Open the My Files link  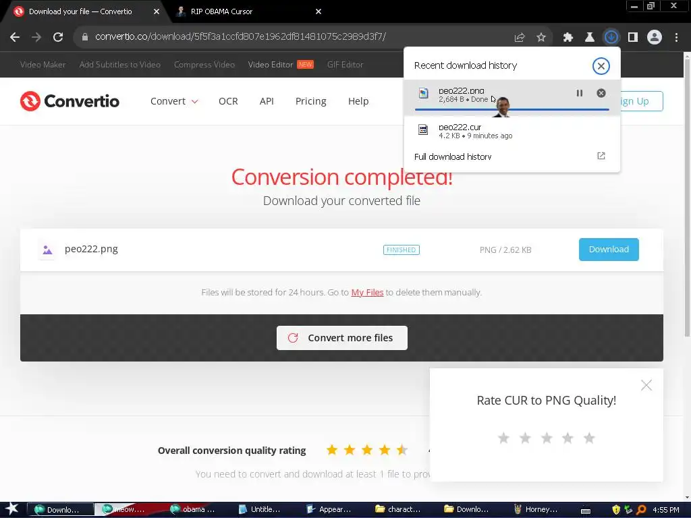(367, 293)
